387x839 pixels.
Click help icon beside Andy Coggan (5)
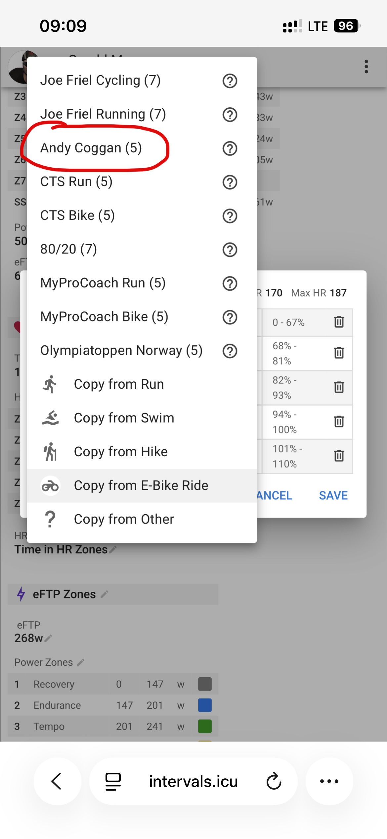point(230,148)
